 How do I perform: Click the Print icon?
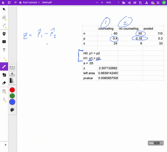pyautogui.click(x=135, y=2)
